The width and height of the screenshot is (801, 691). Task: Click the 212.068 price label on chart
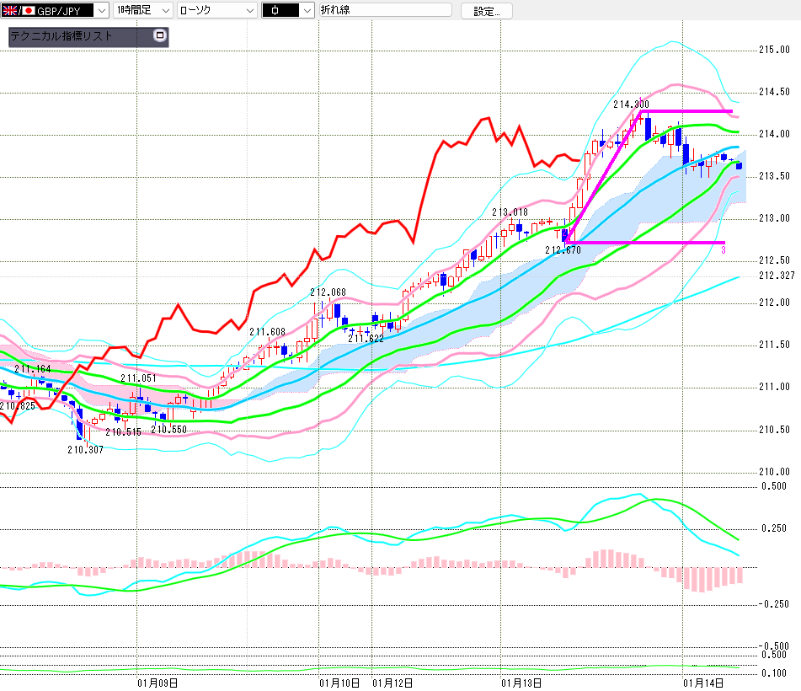(328, 292)
